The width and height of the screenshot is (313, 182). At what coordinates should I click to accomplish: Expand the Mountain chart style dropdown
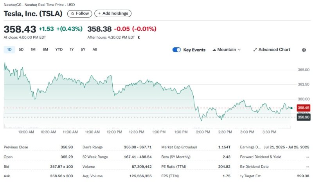coord(239,50)
